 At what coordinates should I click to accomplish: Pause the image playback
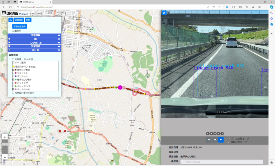[x=215, y=140]
